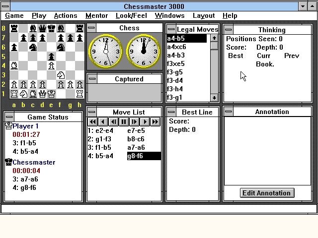Viewport: 318px width, 238px height.
Task: Open the Play menu
Action: pyautogui.click(x=39, y=16)
